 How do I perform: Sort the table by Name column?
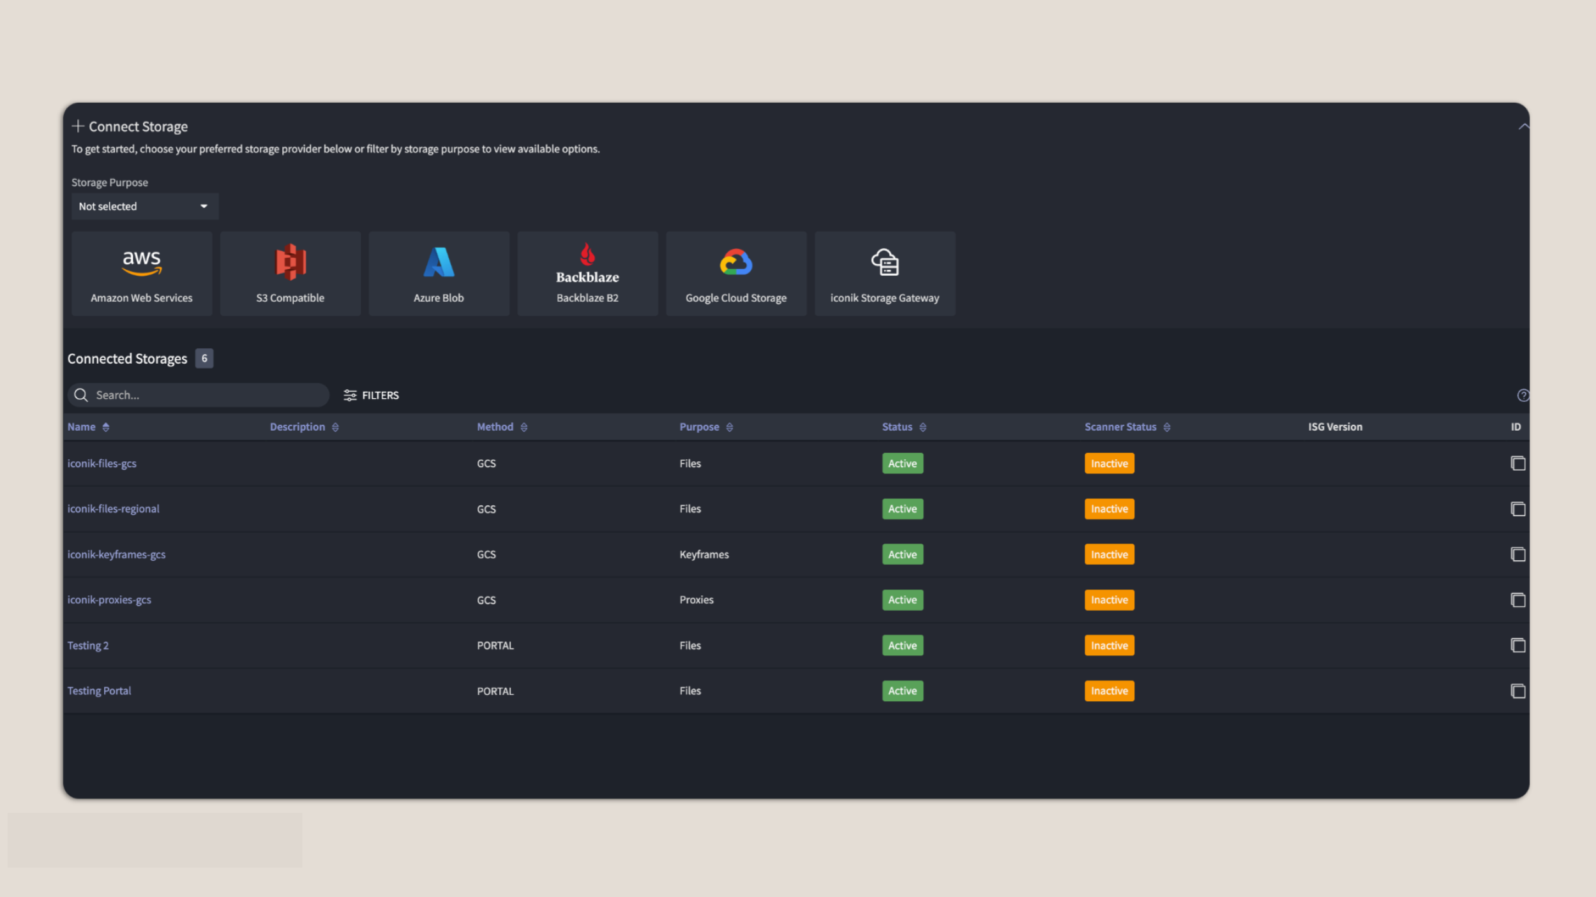89,427
